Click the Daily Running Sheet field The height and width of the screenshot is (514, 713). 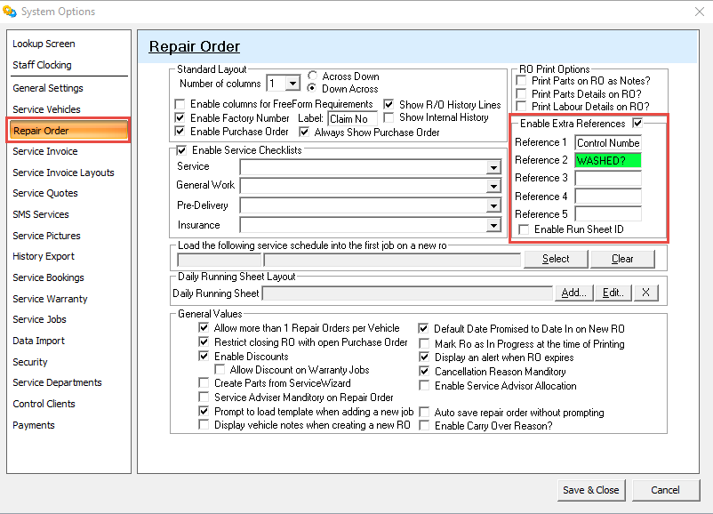pyautogui.click(x=408, y=293)
